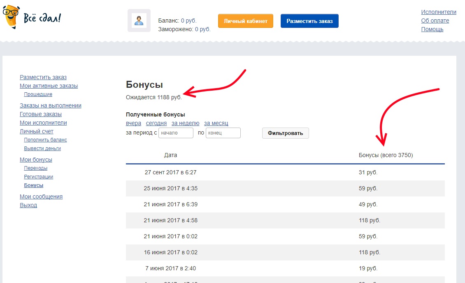Filter bonuses by вчера
This screenshot has height=283, width=465.
coord(133,123)
